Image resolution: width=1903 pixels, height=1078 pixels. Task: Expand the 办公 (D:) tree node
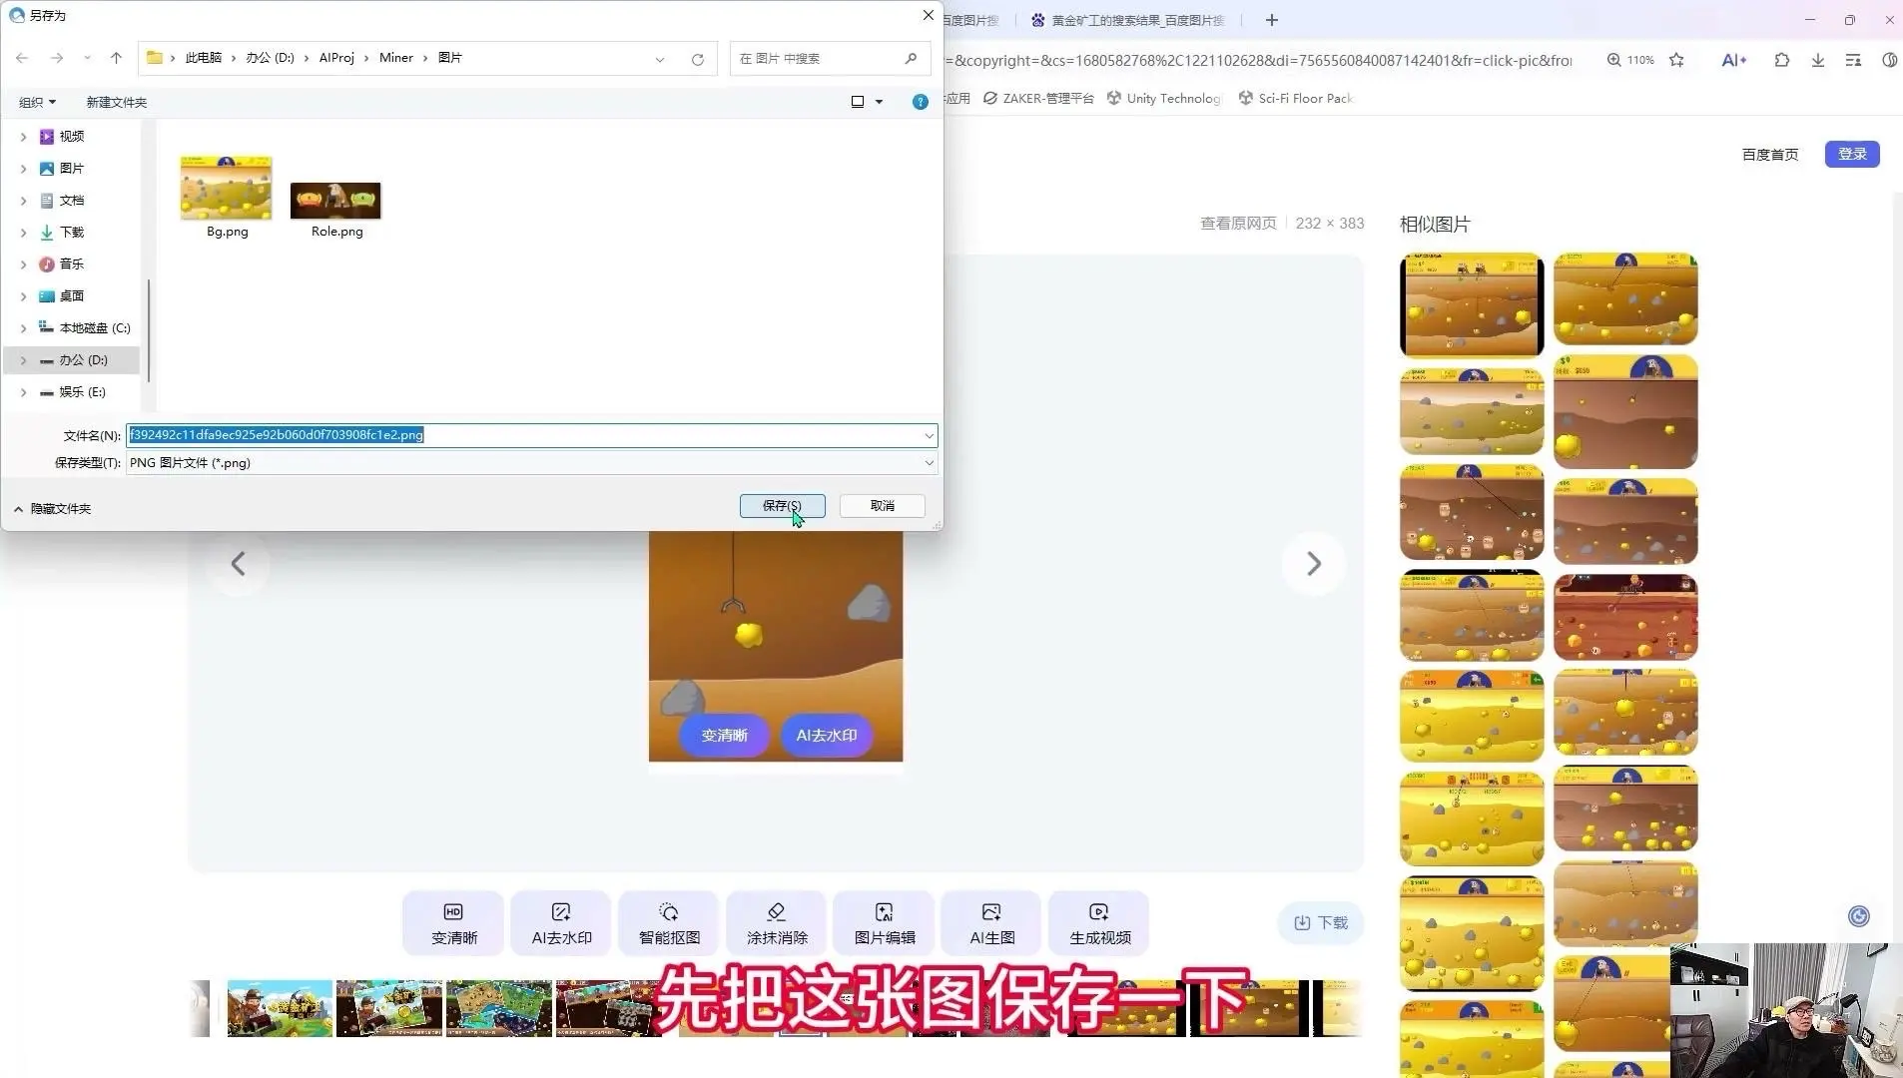coord(23,360)
